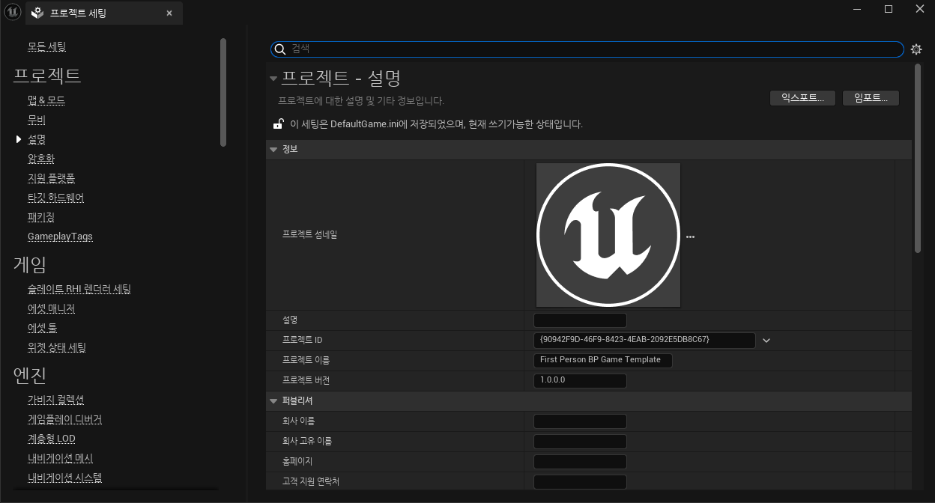Open the 프로젝트 ID dropdown arrow
The image size is (935, 503).
coord(766,341)
